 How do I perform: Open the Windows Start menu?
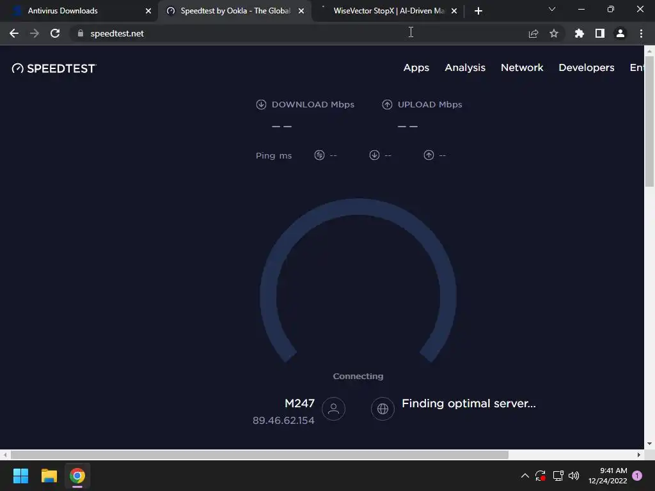20,476
